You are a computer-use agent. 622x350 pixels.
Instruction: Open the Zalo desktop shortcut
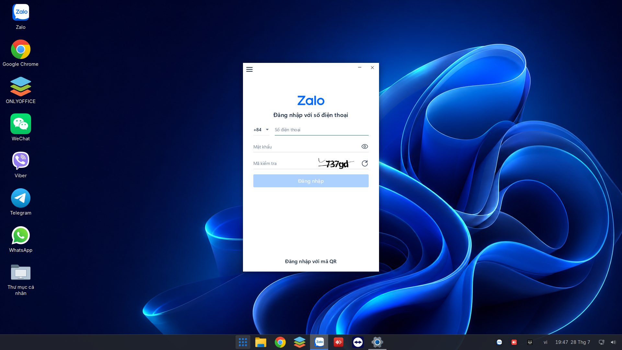(21, 17)
